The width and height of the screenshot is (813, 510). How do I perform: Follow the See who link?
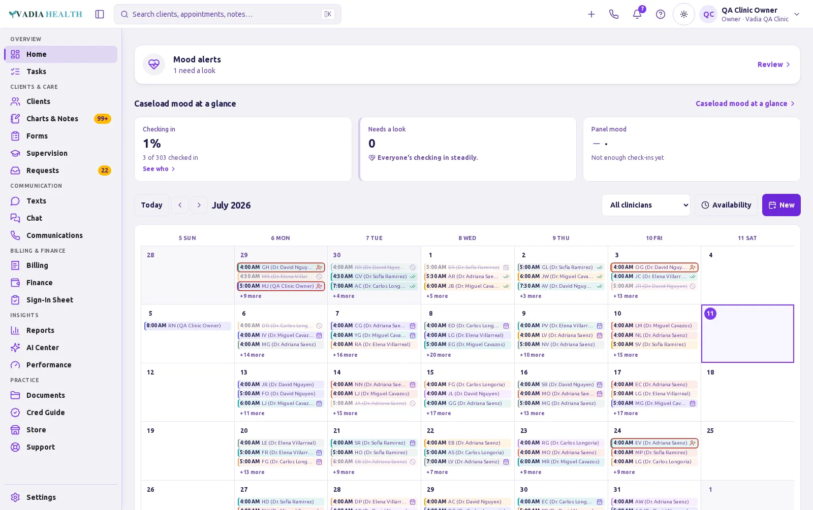coord(159,169)
